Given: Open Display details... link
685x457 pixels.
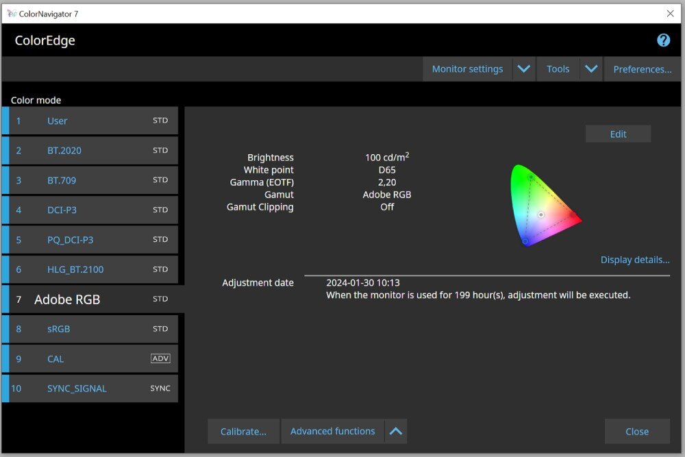Looking at the screenshot, I should tap(635, 260).
